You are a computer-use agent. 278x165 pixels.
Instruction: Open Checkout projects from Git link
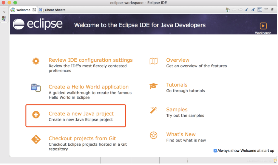point(82,138)
